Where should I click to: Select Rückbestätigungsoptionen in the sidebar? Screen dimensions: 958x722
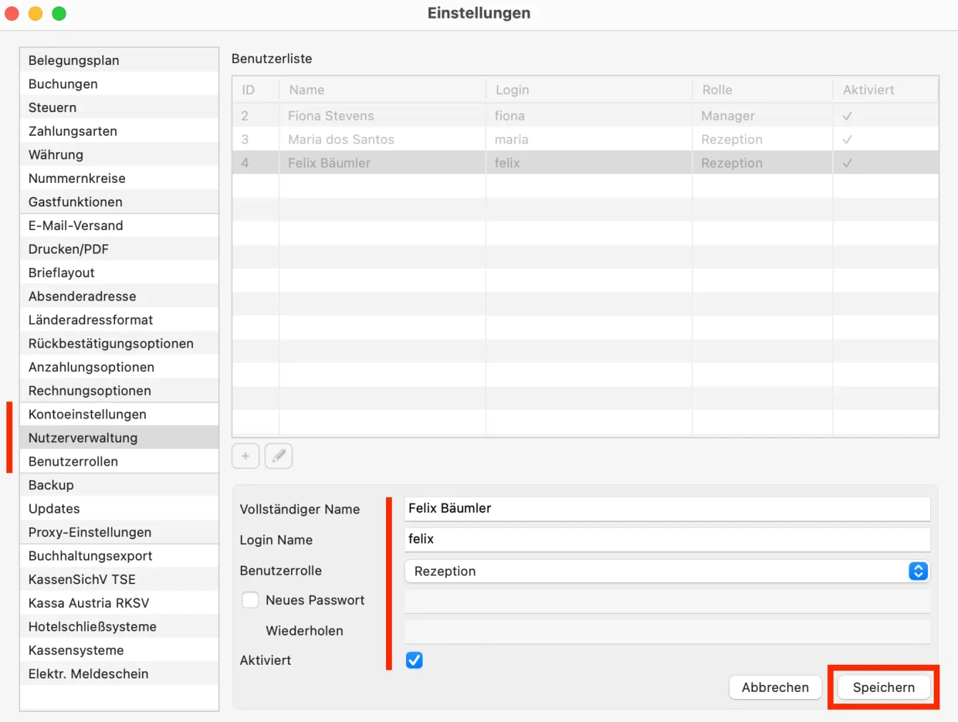pyautogui.click(x=119, y=343)
